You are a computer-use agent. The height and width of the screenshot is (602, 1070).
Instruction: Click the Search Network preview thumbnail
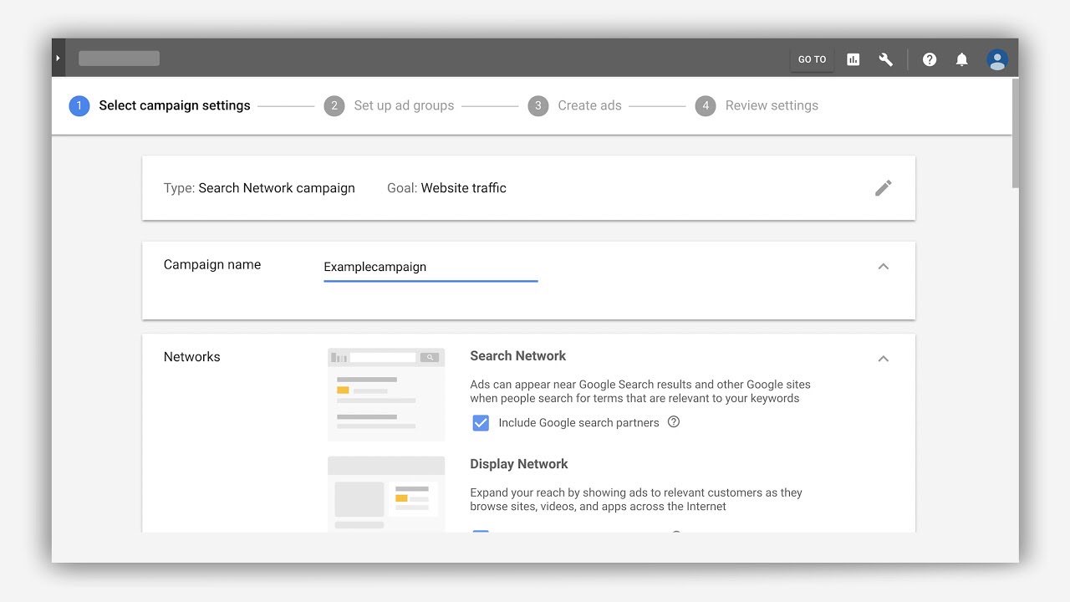point(386,394)
